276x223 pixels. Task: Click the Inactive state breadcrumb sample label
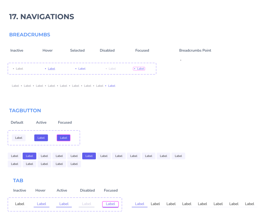click(19, 69)
